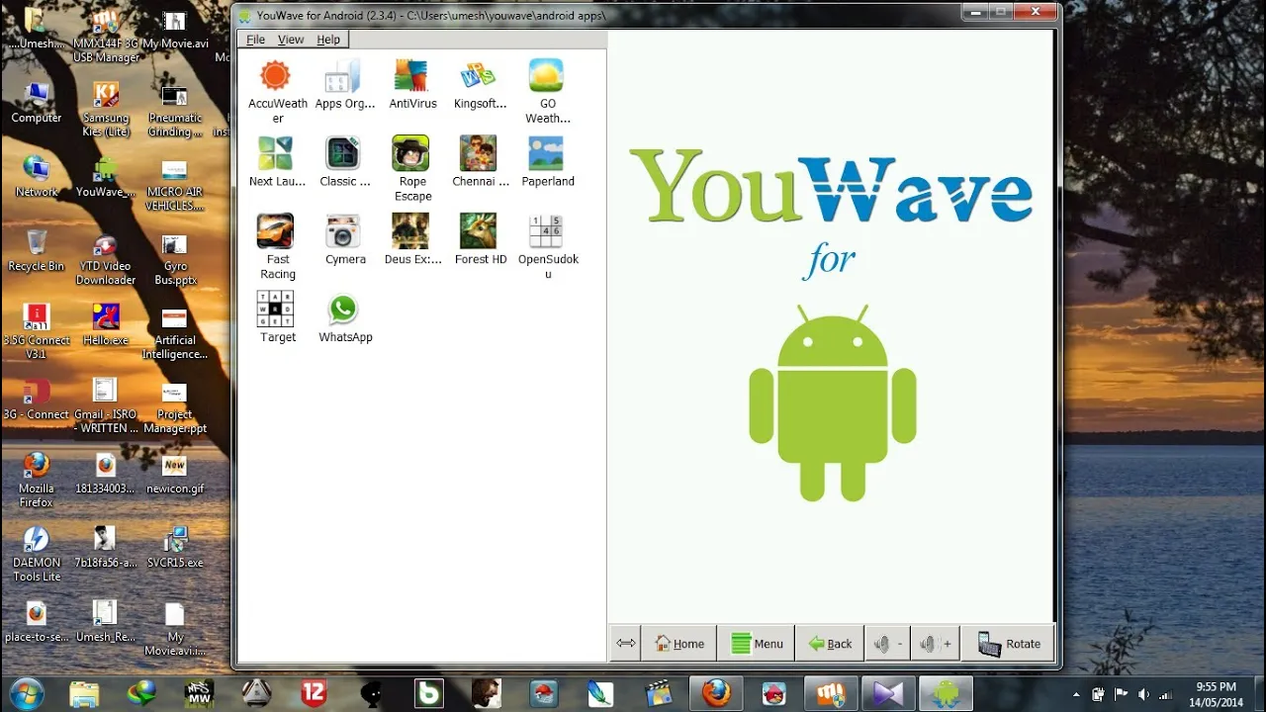Viewport: 1266px width, 712px height.
Task: Select the Pneumatic Grinding desktop file
Action: click(175, 109)
